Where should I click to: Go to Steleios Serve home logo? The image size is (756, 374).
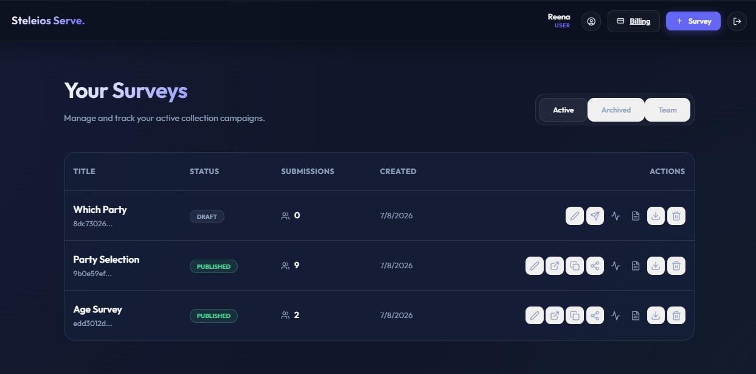pyautogui.click(x=48, y=21)
